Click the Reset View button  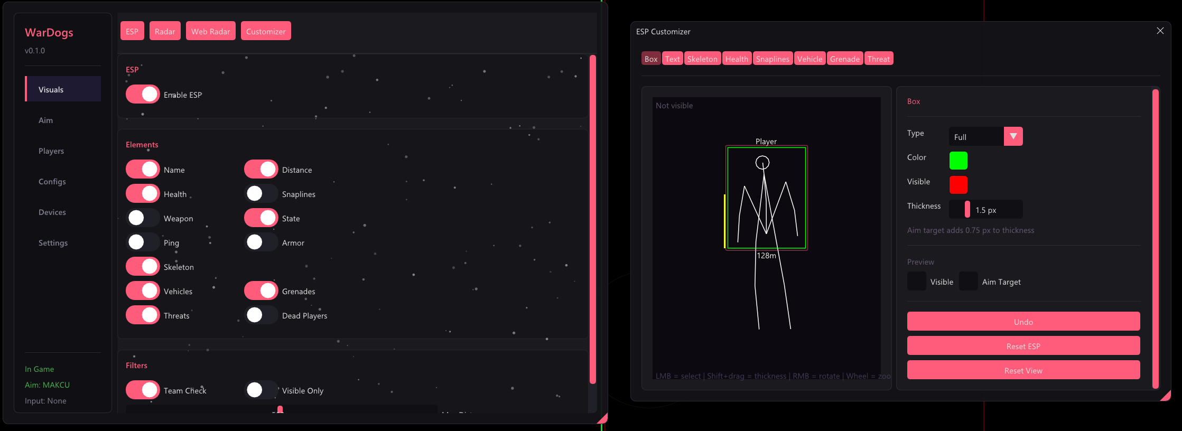pos(1023,370)
